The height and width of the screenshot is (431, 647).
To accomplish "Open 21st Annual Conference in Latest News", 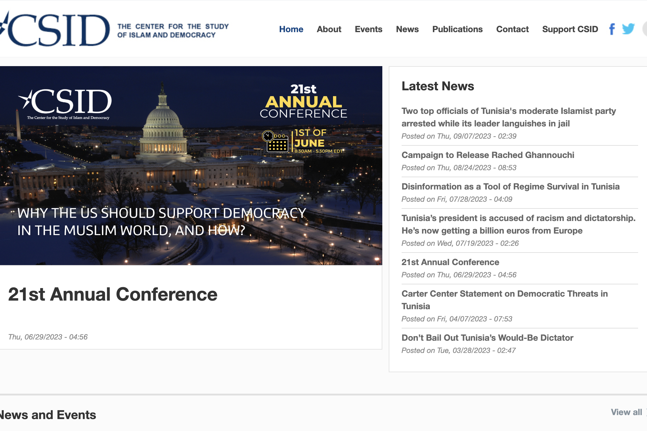I will coord(450,262).
